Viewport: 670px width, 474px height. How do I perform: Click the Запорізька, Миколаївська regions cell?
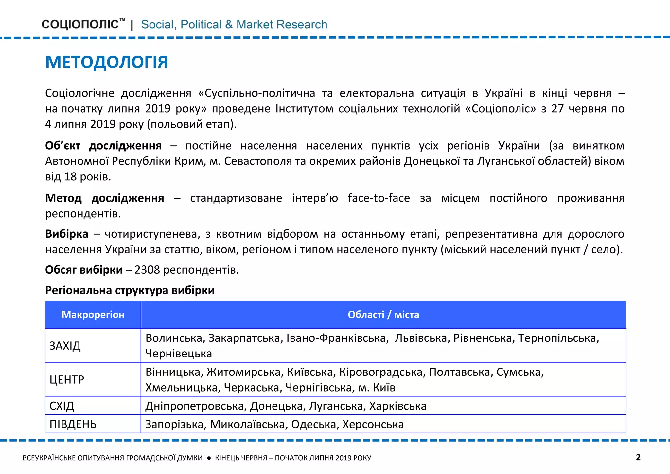click(x=274, y=424)
